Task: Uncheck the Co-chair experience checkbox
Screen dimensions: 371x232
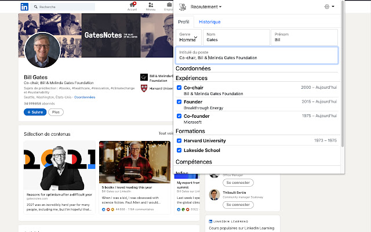Action: pyautogui.click(x=179, y=88)
